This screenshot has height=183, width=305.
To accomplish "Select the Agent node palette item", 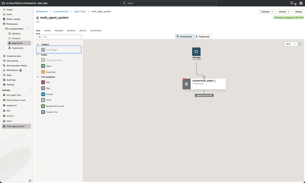I will coord(46,66).
